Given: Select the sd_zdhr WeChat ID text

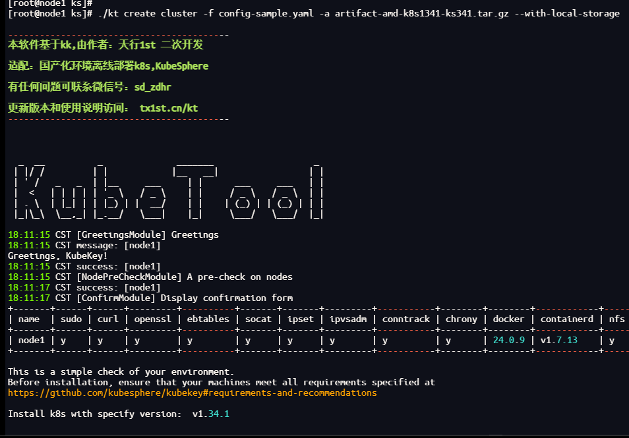Looking at the screenshot, I should click(152, 87).
